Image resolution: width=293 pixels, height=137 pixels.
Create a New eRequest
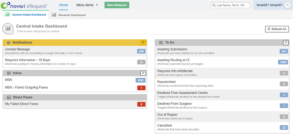117,5
